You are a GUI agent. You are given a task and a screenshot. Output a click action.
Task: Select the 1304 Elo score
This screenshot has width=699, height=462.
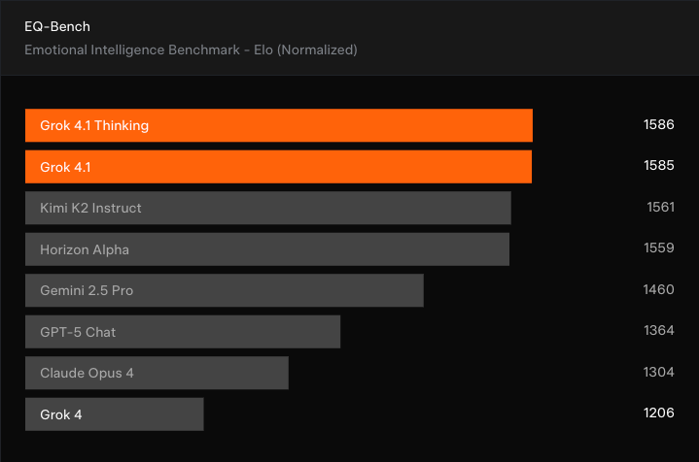tap(658, 373)
